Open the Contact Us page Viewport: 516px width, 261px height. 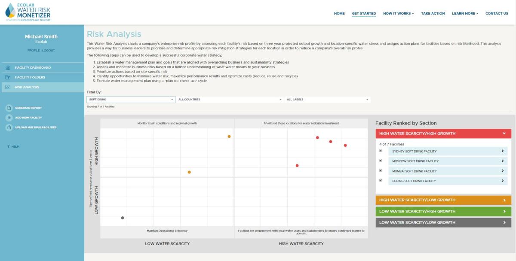pos(497,14)
